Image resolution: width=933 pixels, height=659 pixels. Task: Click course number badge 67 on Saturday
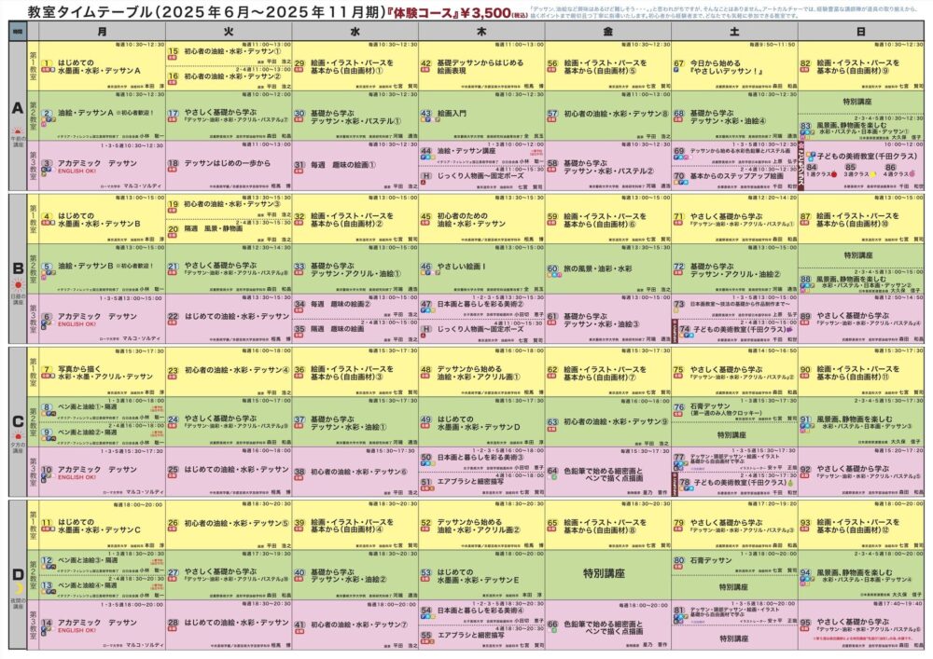pyautogui.click(x=679, y=64)
